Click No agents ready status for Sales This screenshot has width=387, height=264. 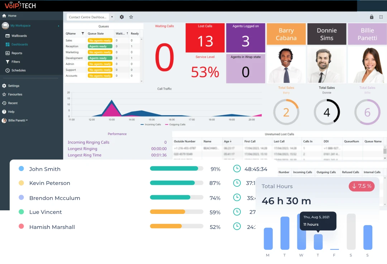point(100,40)
